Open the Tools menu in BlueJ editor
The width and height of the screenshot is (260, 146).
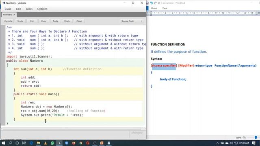click(x=29, y=9)
